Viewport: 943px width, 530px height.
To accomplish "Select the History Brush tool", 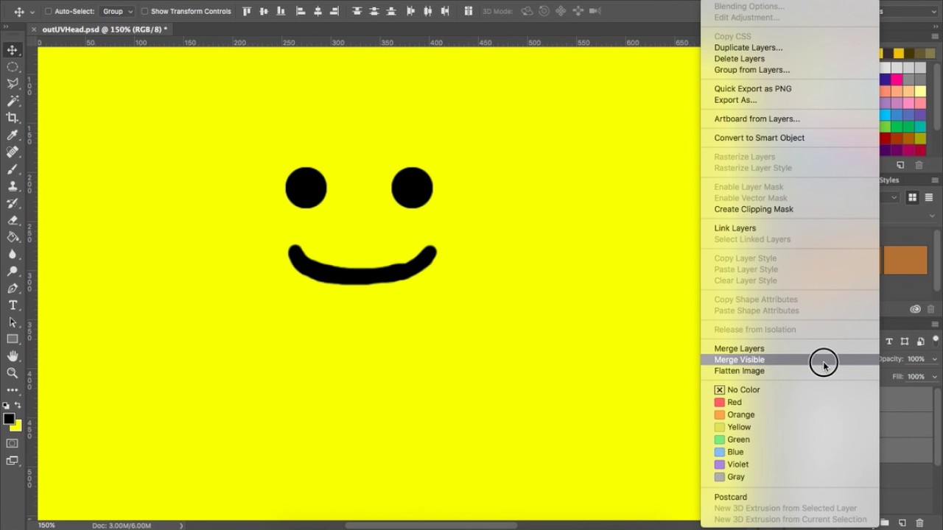I will tap(13, 203).
